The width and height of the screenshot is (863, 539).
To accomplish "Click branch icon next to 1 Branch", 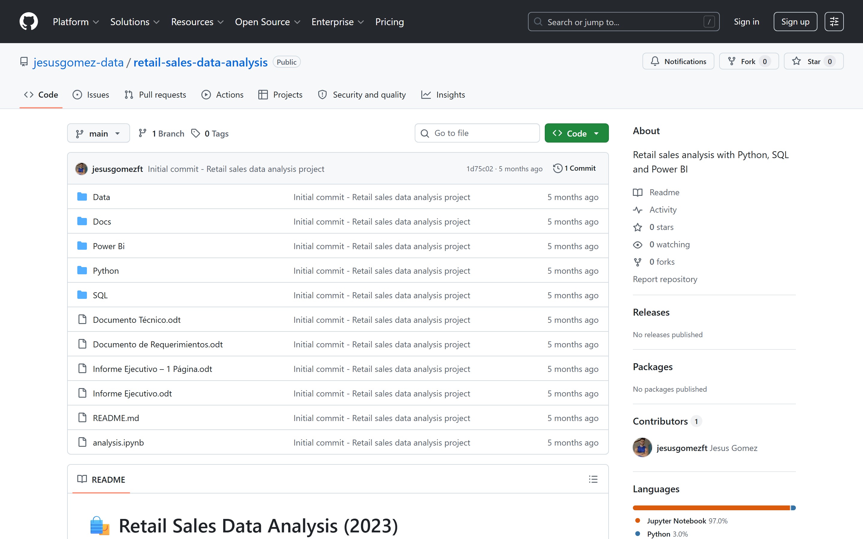I will 142,133.
